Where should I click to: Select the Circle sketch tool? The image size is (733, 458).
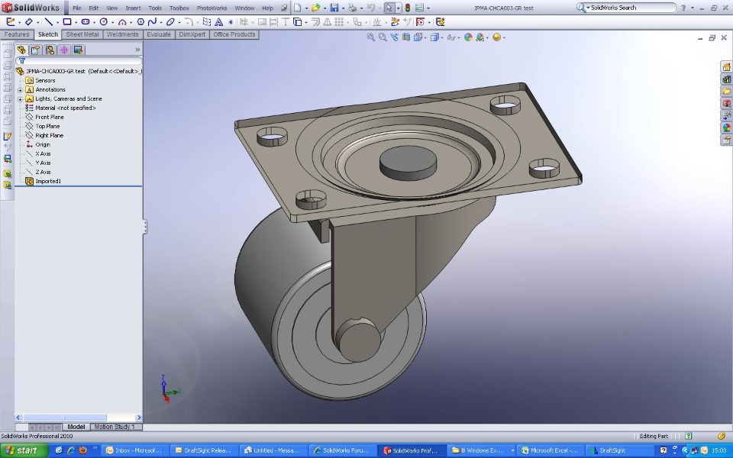click(x=103, y=22)
